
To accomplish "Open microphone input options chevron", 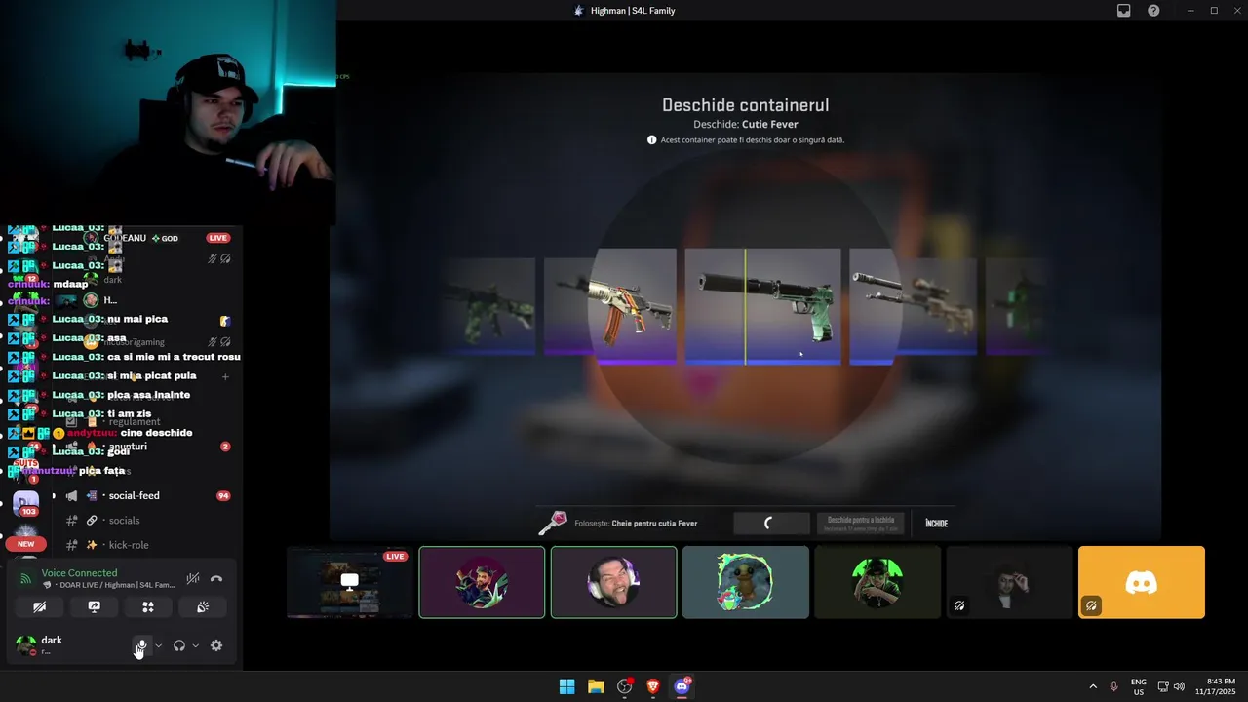I will [158, 645].
